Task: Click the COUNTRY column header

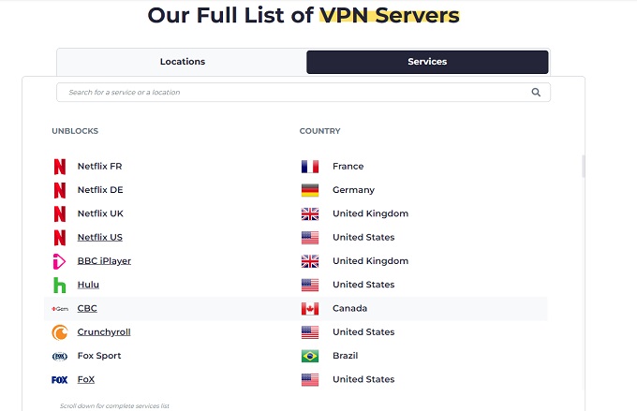Action: point(320,131)
